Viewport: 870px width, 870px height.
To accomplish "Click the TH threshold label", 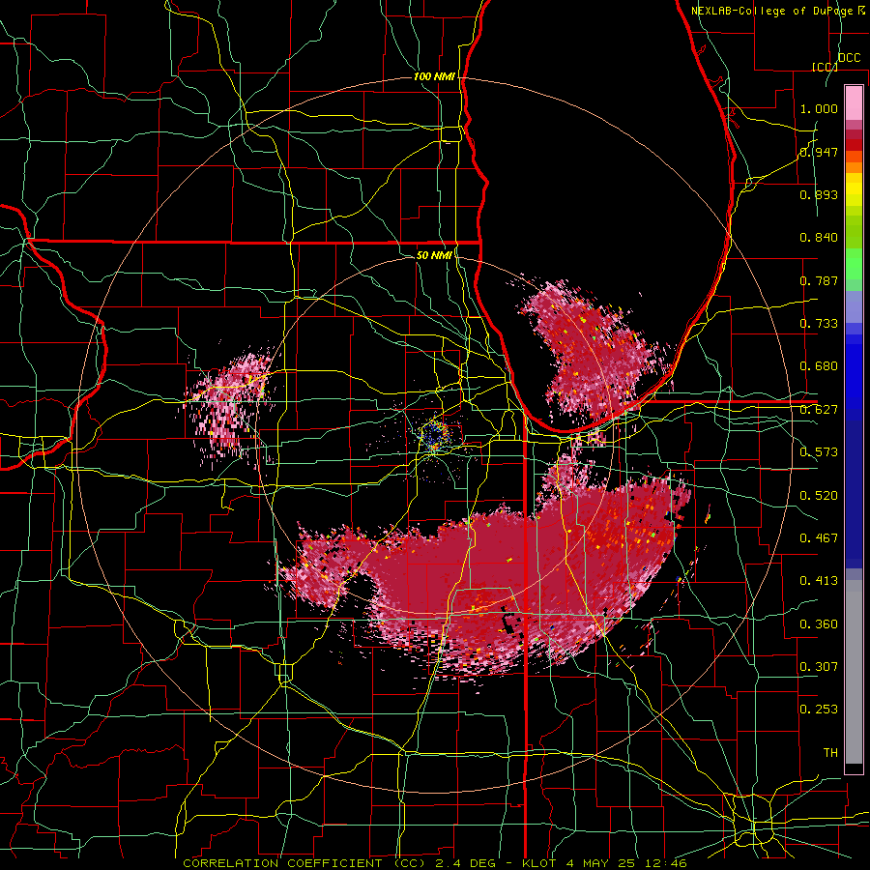I will 830,753.
